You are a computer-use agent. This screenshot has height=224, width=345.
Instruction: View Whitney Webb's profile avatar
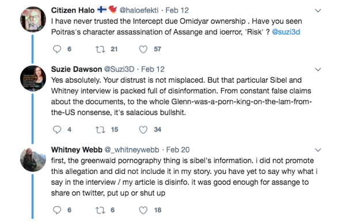click(x=33, y=160)
